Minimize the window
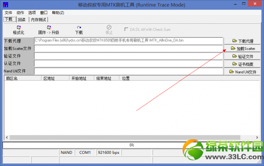This screenshot has width=264, height=166. click(x=235, y=4)
